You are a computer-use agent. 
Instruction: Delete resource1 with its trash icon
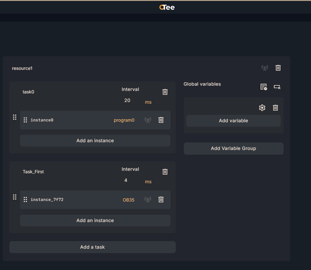tap(278, 68)
